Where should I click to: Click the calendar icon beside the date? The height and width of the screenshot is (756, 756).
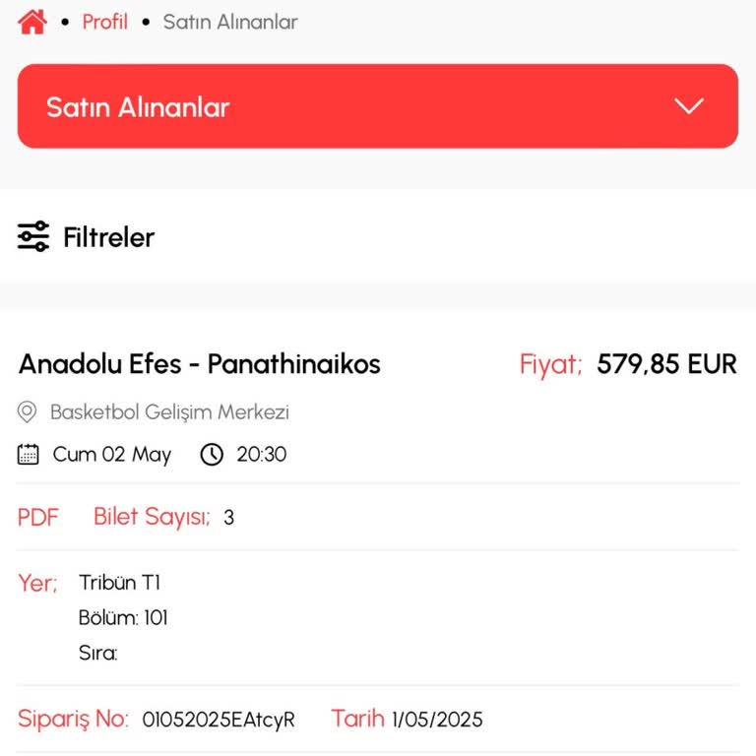29,455
